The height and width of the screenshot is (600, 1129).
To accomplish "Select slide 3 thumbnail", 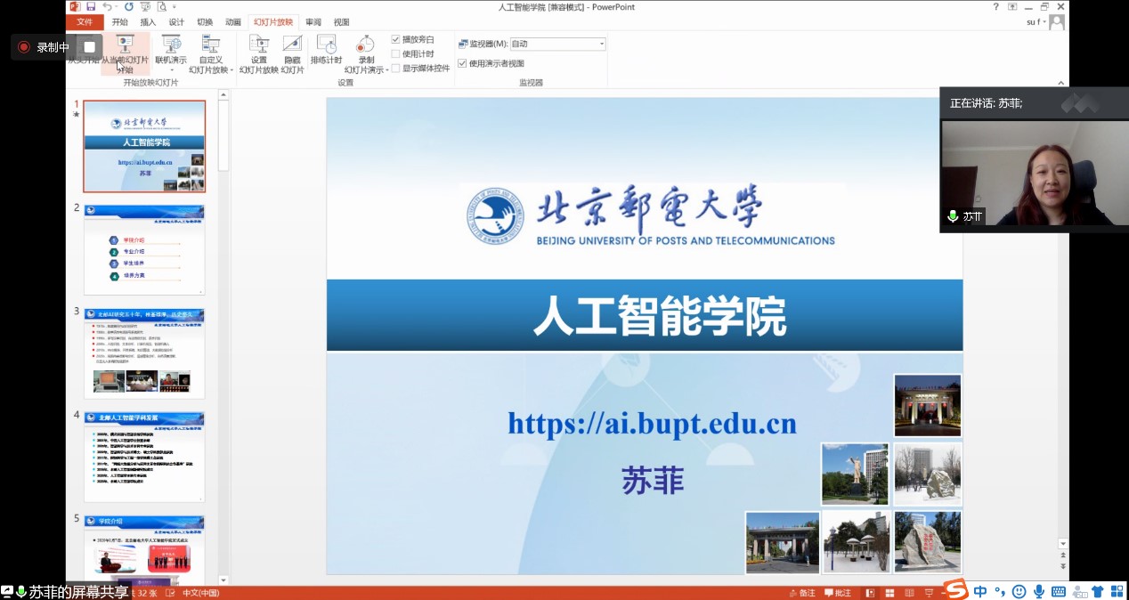I will tap(144, 353).
